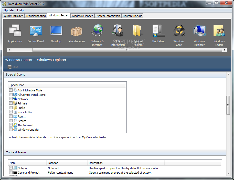Click the Administrative Tools gear icon

15,90
